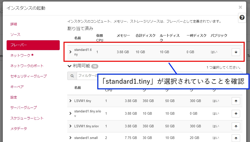
Task: Open the メタデータ tab
Action: [x=19, y=129]
